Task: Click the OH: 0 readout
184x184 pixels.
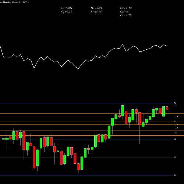Action: coord(124,12)
